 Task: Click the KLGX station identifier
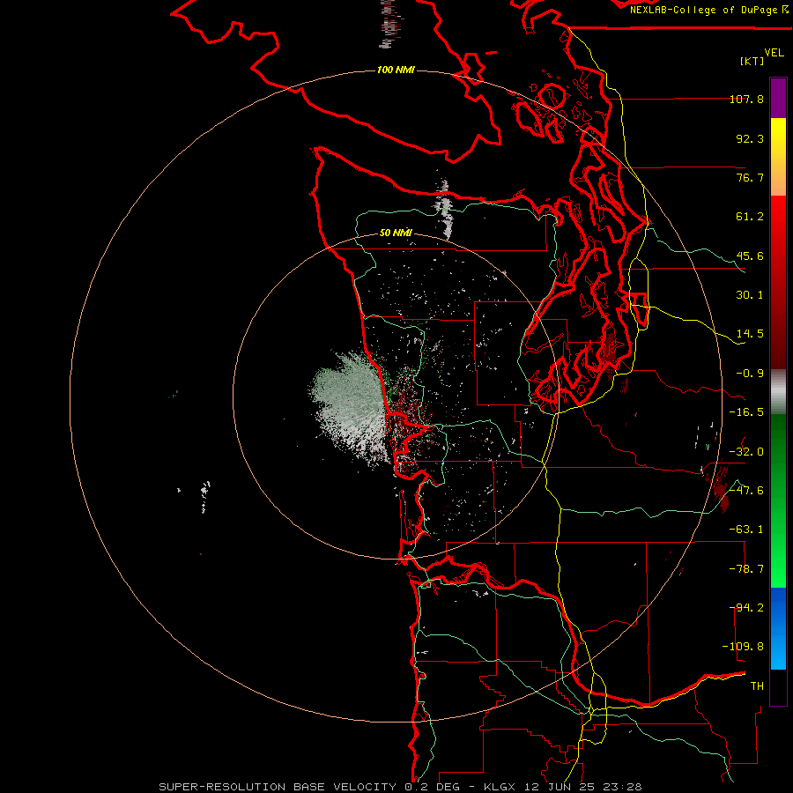500,787
